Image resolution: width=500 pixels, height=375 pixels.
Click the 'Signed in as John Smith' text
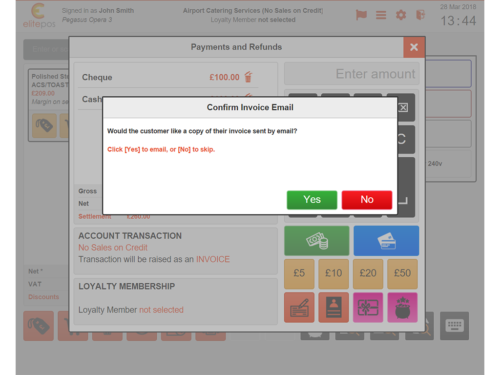98,11
